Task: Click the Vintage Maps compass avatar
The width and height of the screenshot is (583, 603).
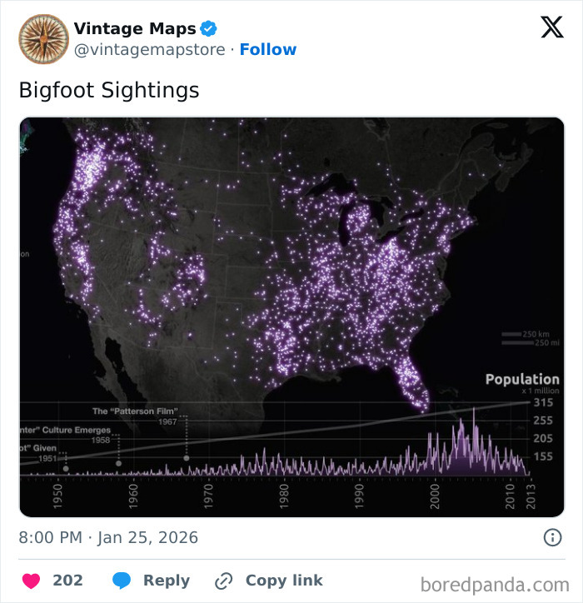Action: [43, 38]
